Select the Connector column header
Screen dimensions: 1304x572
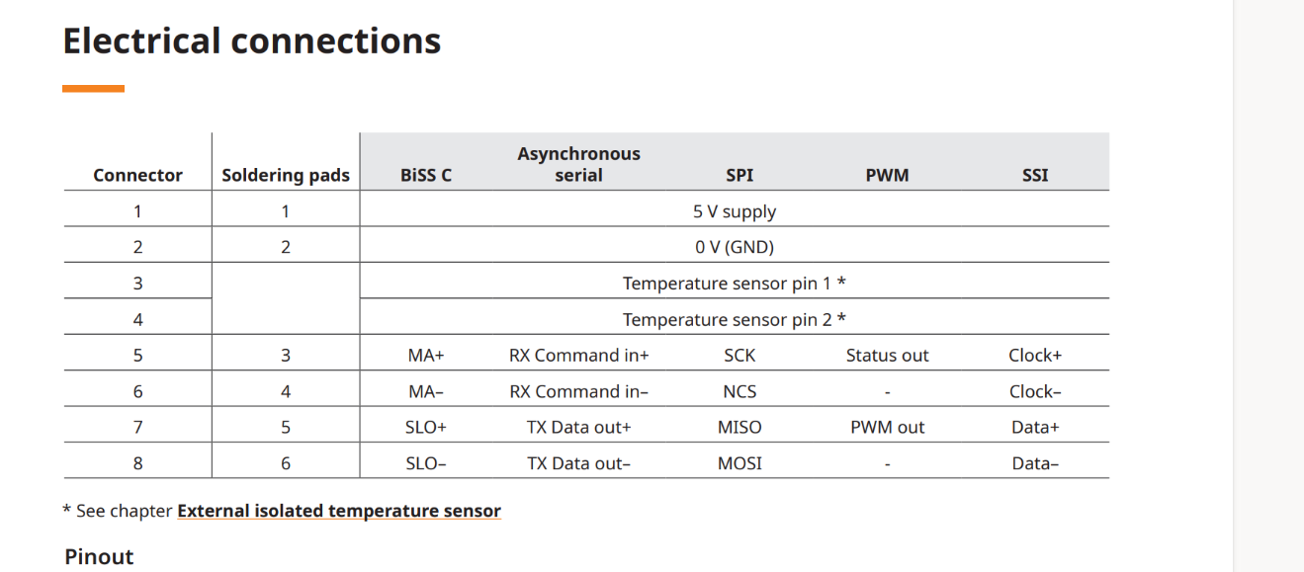click(137, 175)
